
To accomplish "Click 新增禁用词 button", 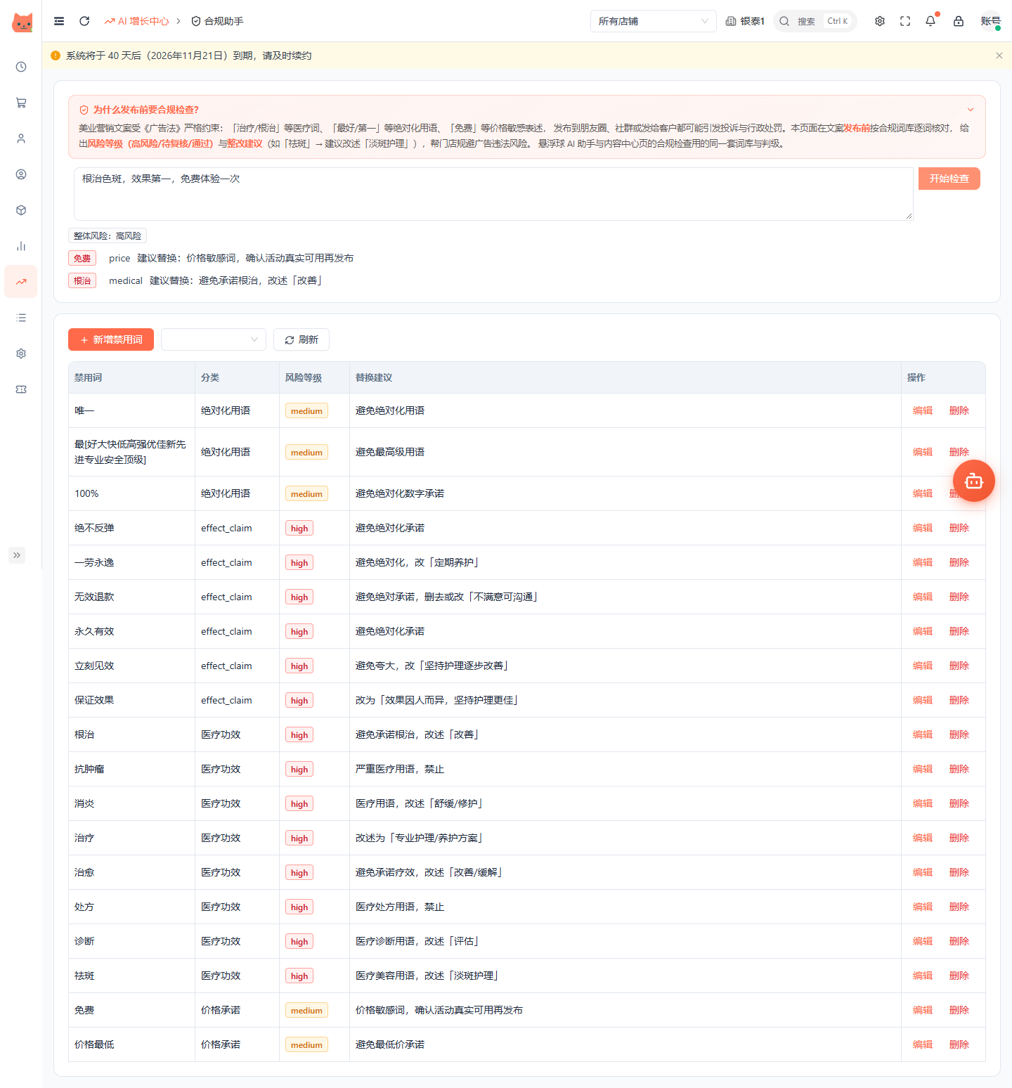I will [111, 339].
